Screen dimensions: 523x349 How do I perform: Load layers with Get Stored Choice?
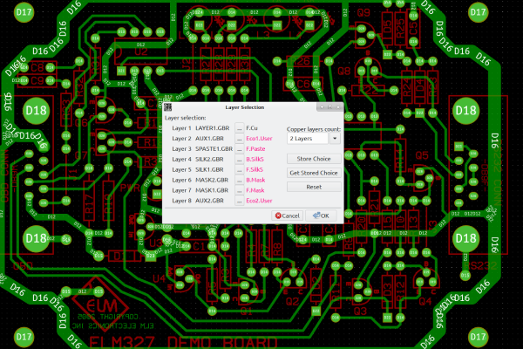tap(314, 173)
